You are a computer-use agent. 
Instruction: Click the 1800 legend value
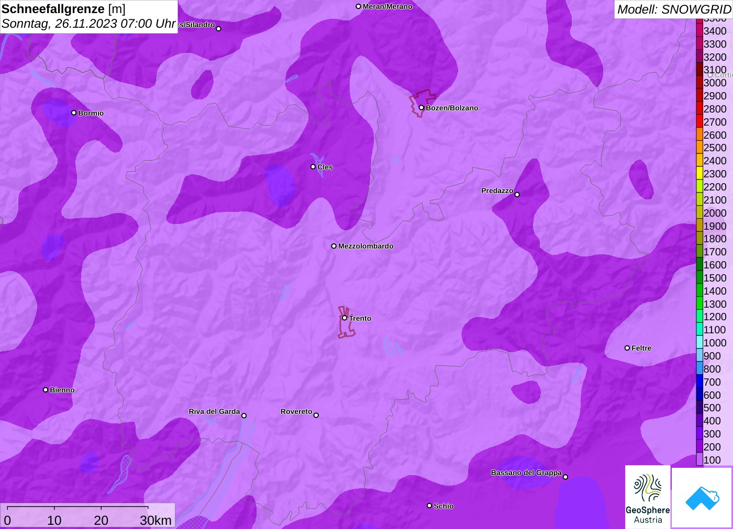(715, 239)
